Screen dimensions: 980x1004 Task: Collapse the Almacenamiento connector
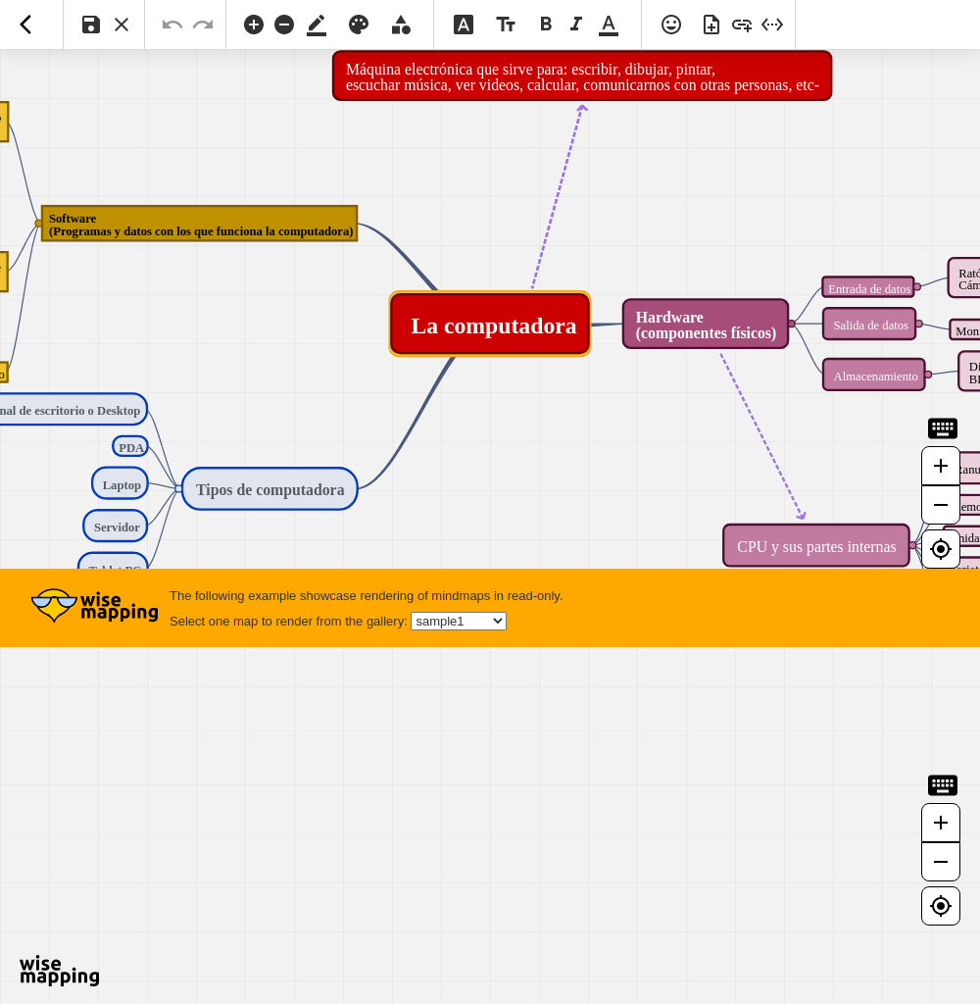coord(928,375)
